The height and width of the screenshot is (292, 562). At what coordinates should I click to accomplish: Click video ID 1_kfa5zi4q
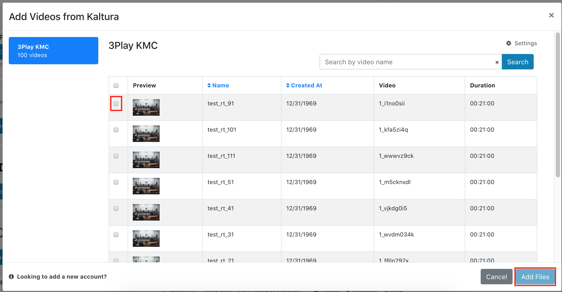393,130
